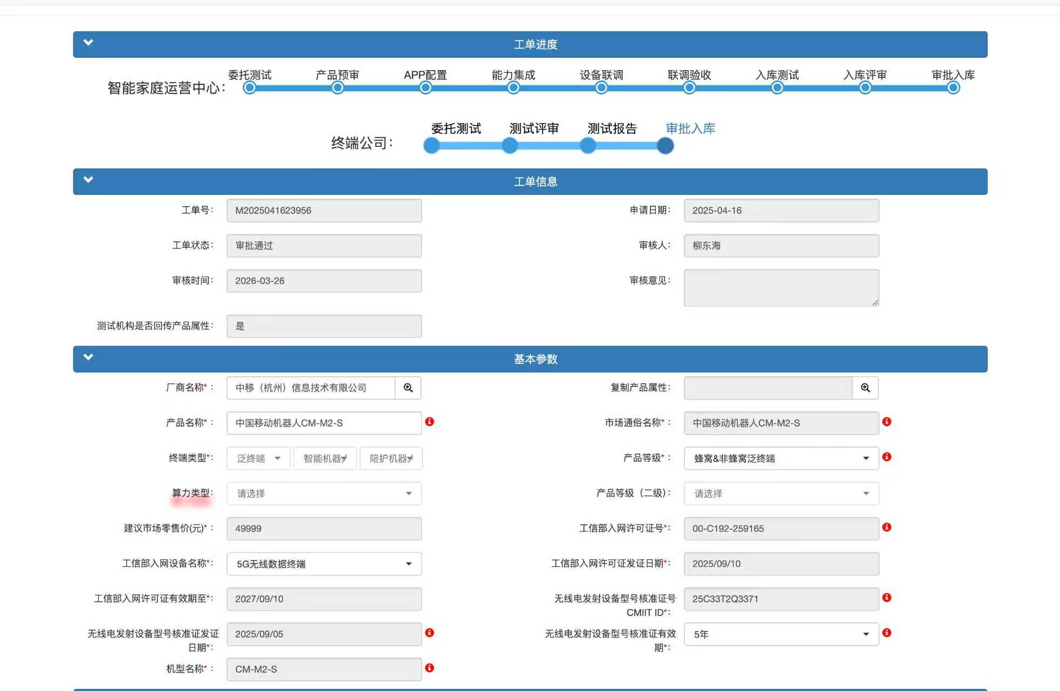Open the 泛终端 terminal type dropdown
Viewport: 1060px width, 691px height.
[x=259, y=458]
